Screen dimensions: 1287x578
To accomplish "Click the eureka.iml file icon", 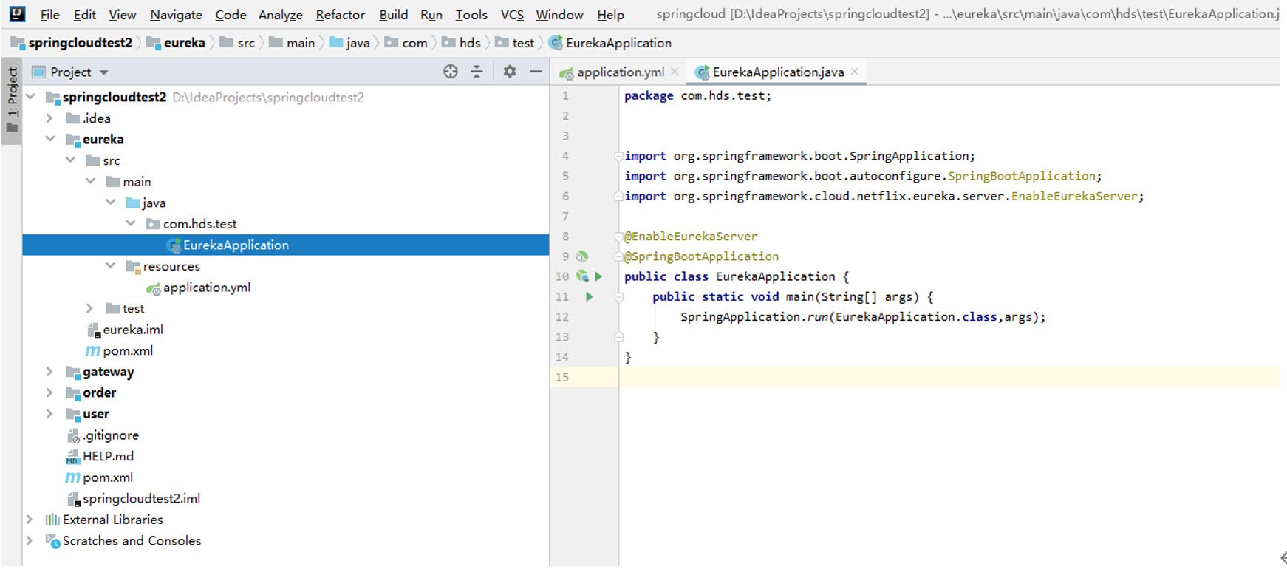I will click(x=94, y=330).
